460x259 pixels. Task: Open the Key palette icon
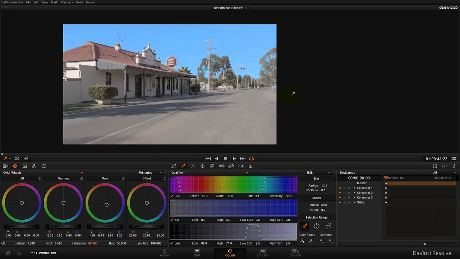click(222, 166)
